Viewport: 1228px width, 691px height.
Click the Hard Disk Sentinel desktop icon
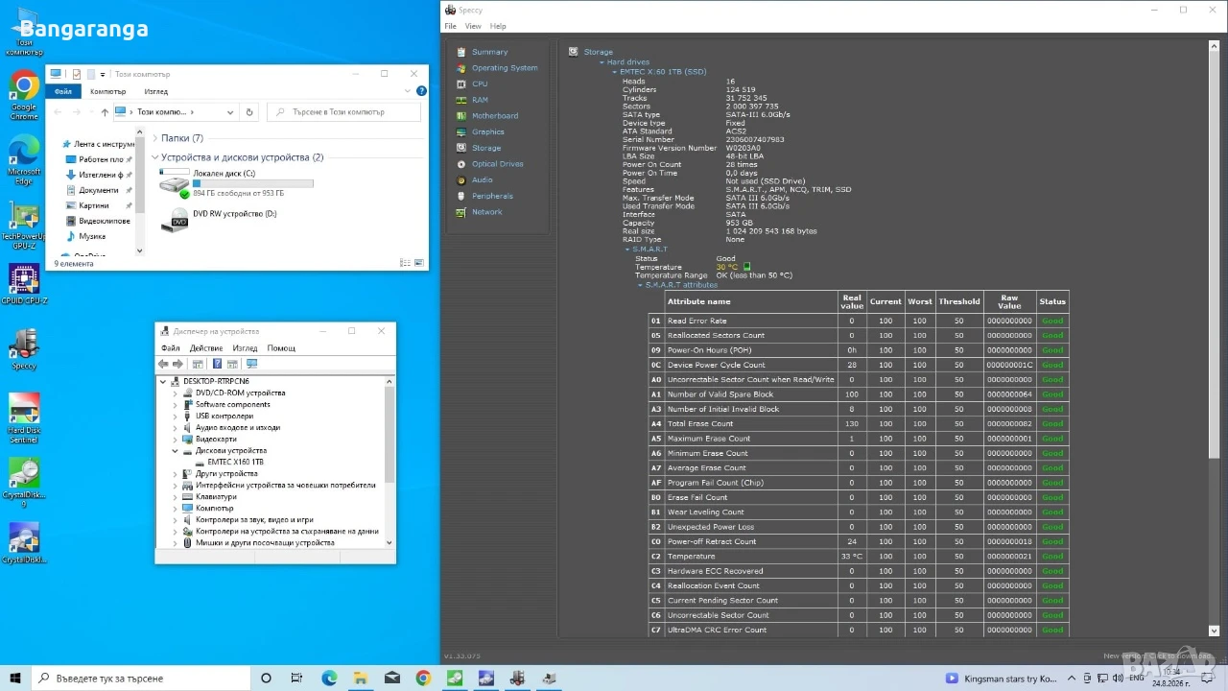pyautogui.click(x=24, y=418)
